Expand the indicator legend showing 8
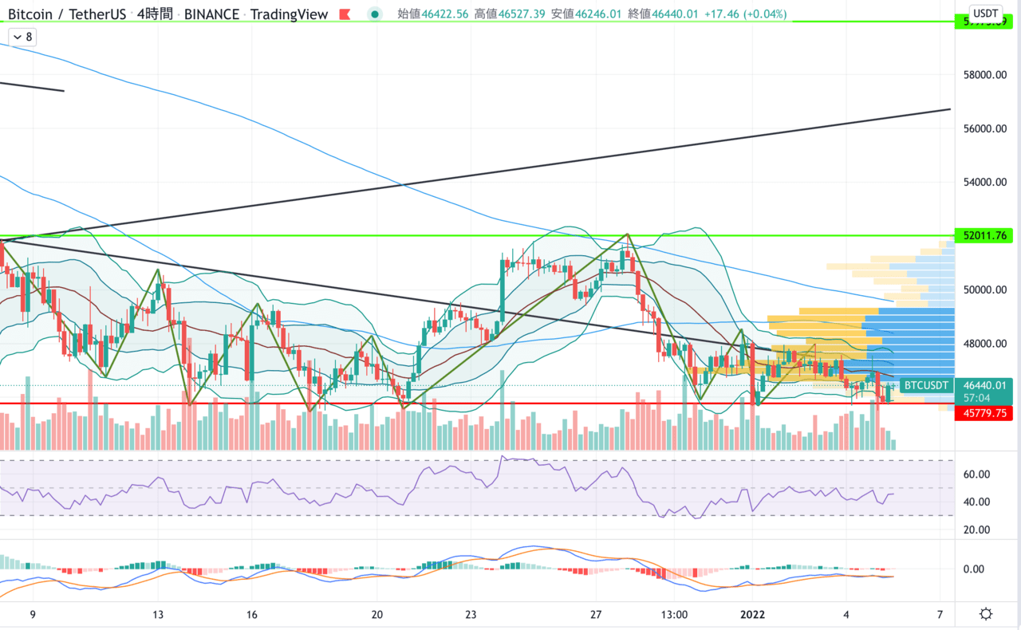The image size is (1021, 630). point(22,37)
